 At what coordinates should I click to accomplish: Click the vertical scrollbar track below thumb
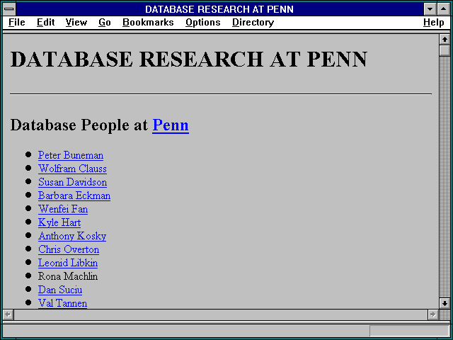click(445, 177)
